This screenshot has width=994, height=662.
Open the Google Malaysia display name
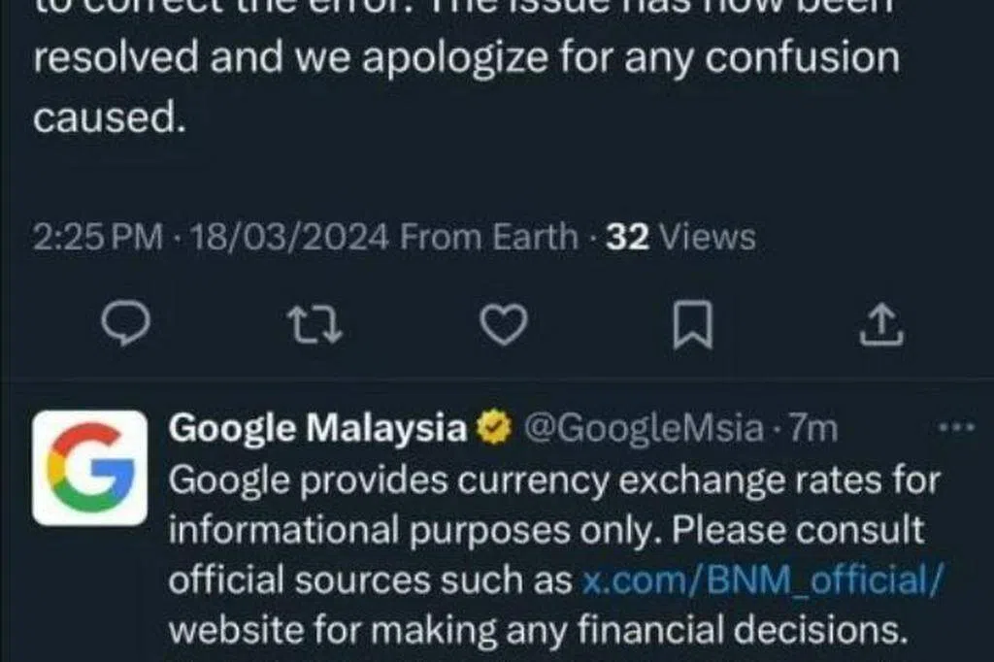(x=317, y=429)
